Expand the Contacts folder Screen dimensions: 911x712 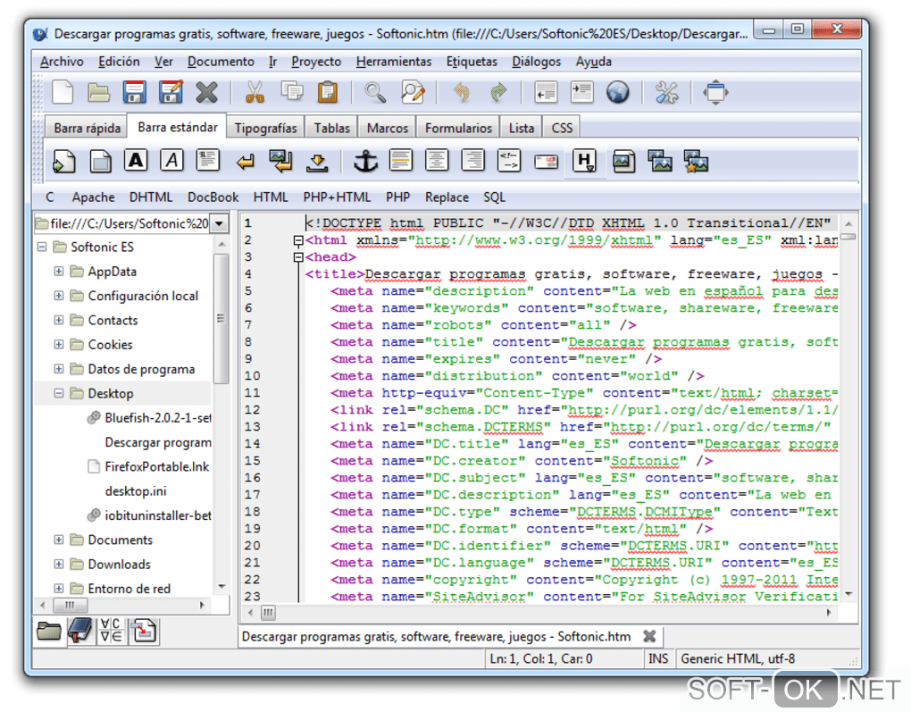click(x=59, y=320)
